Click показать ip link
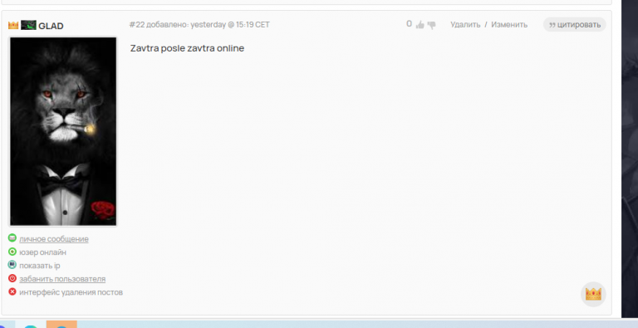Screen dimensions: 638x328 pyautogui.click(x=40, y=266)
